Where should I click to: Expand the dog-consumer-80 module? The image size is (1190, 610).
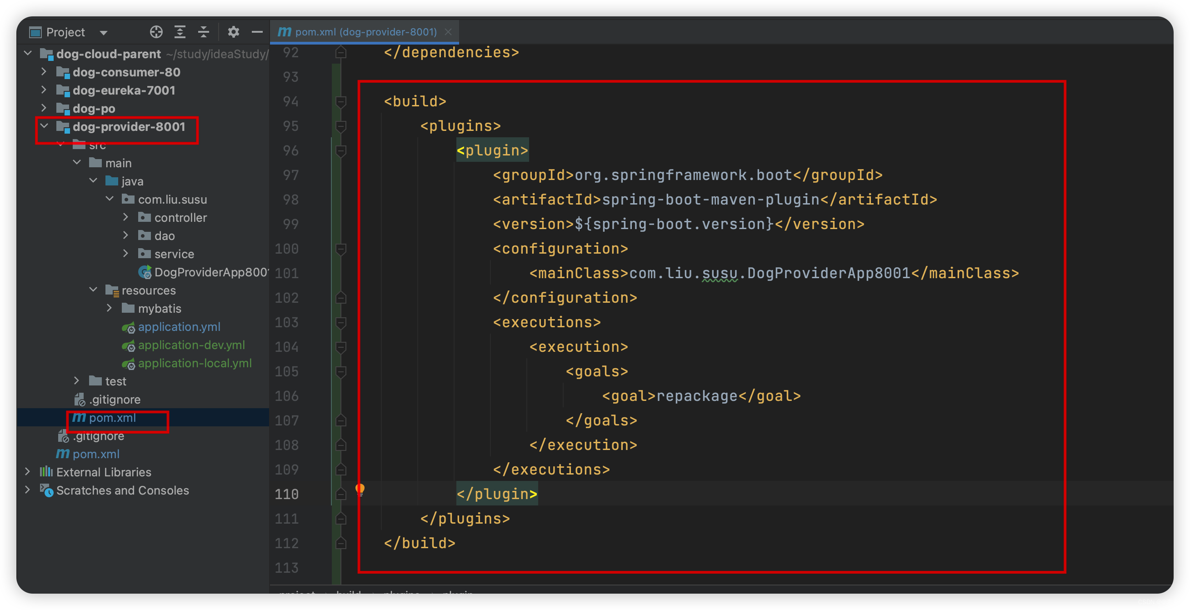tap(44, 72)
